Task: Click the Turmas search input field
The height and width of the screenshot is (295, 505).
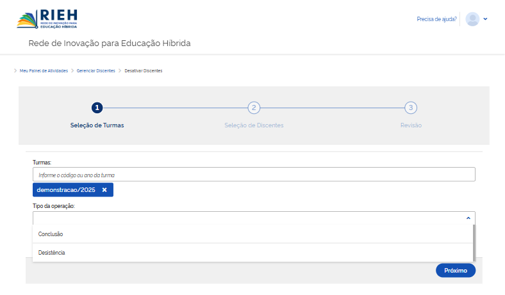Action: tap(254, 175)
